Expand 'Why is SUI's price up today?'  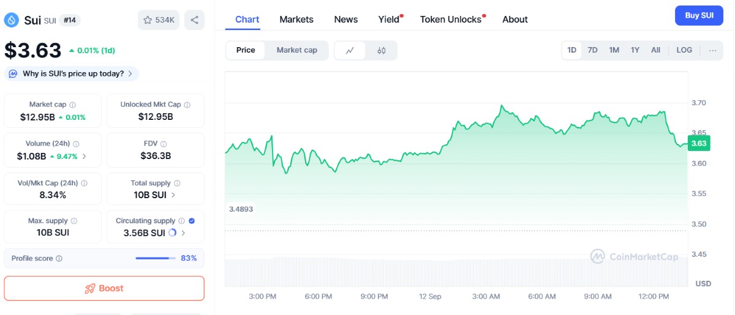72,73
